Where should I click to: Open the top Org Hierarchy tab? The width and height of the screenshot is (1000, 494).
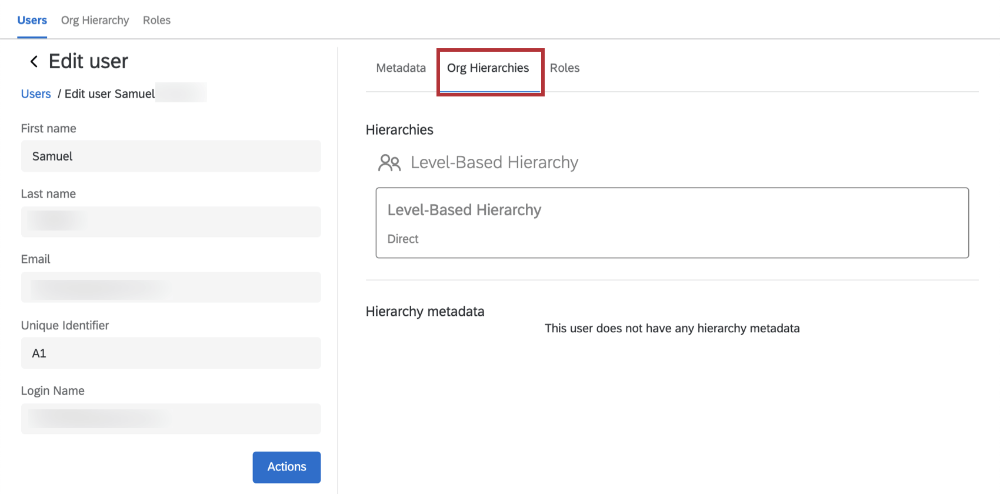(x=95, y=20)
